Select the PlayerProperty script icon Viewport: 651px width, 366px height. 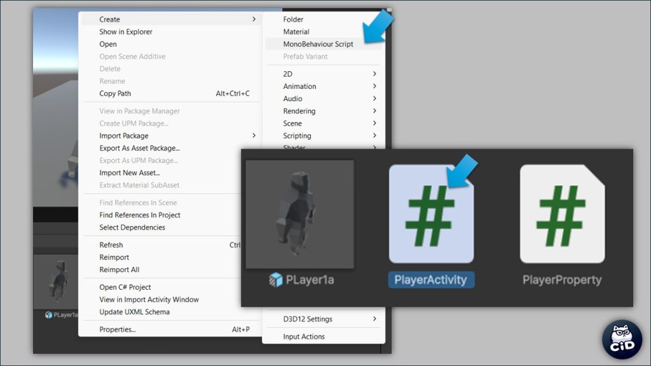[562, 214]
